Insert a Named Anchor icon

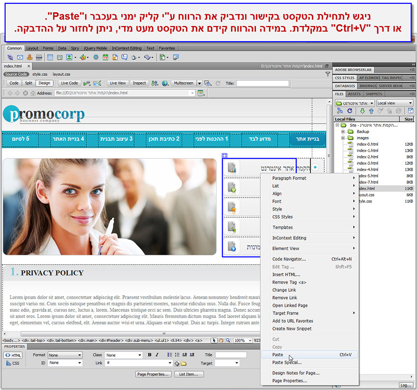point(29,57)
